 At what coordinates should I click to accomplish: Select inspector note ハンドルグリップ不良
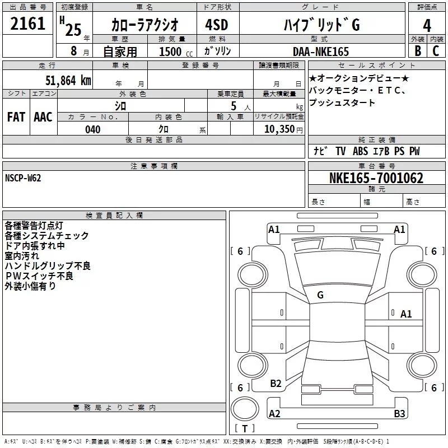(48, 265)
